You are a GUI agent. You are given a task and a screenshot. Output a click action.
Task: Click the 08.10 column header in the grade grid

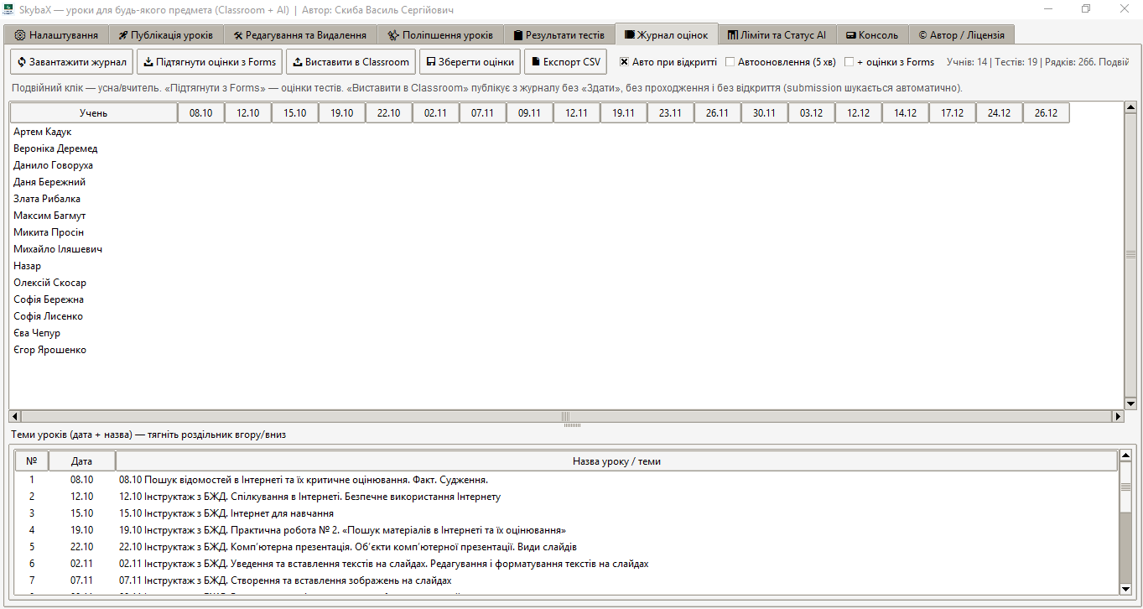pos(201,112)
